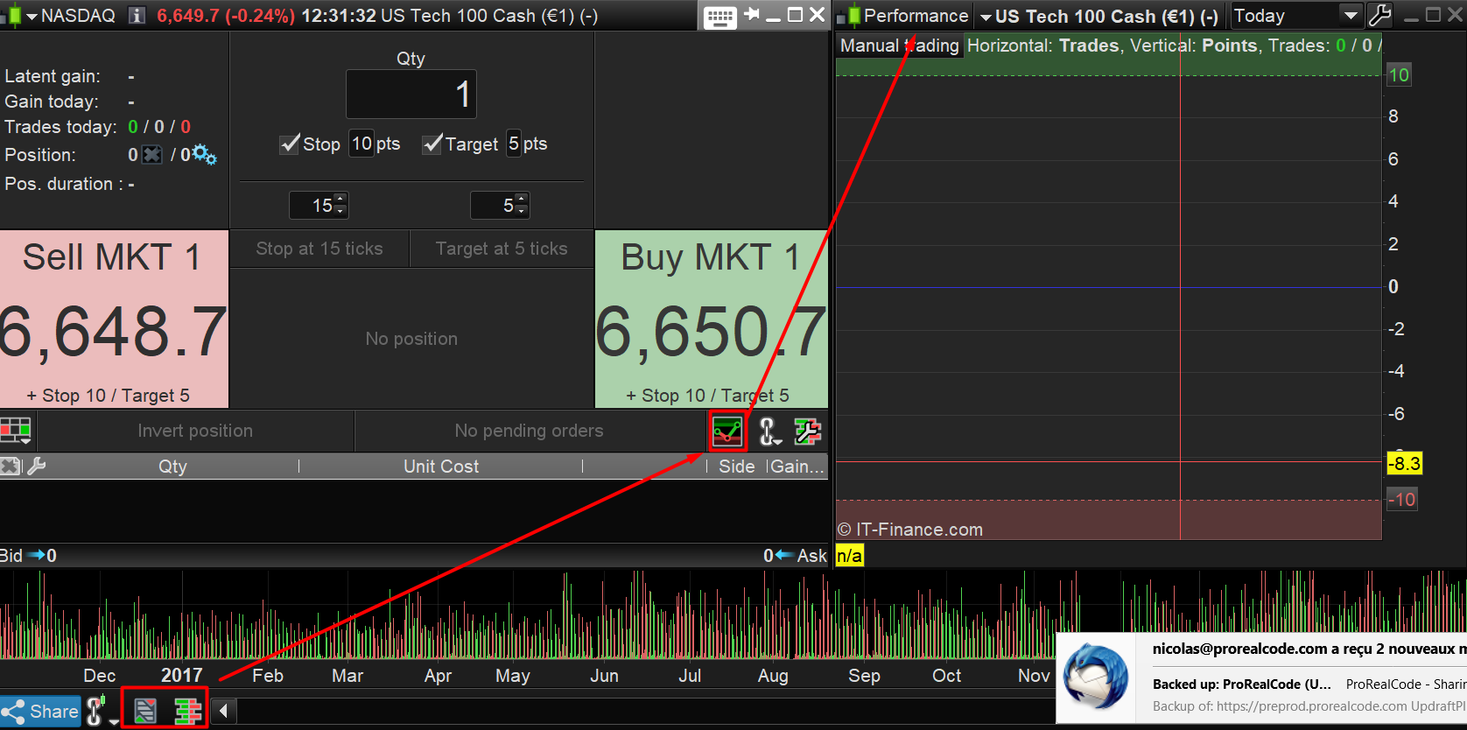Screen dimensions: 1467x730
Task: Click the Target at 5 ticks button
Action: click(502, 249)
